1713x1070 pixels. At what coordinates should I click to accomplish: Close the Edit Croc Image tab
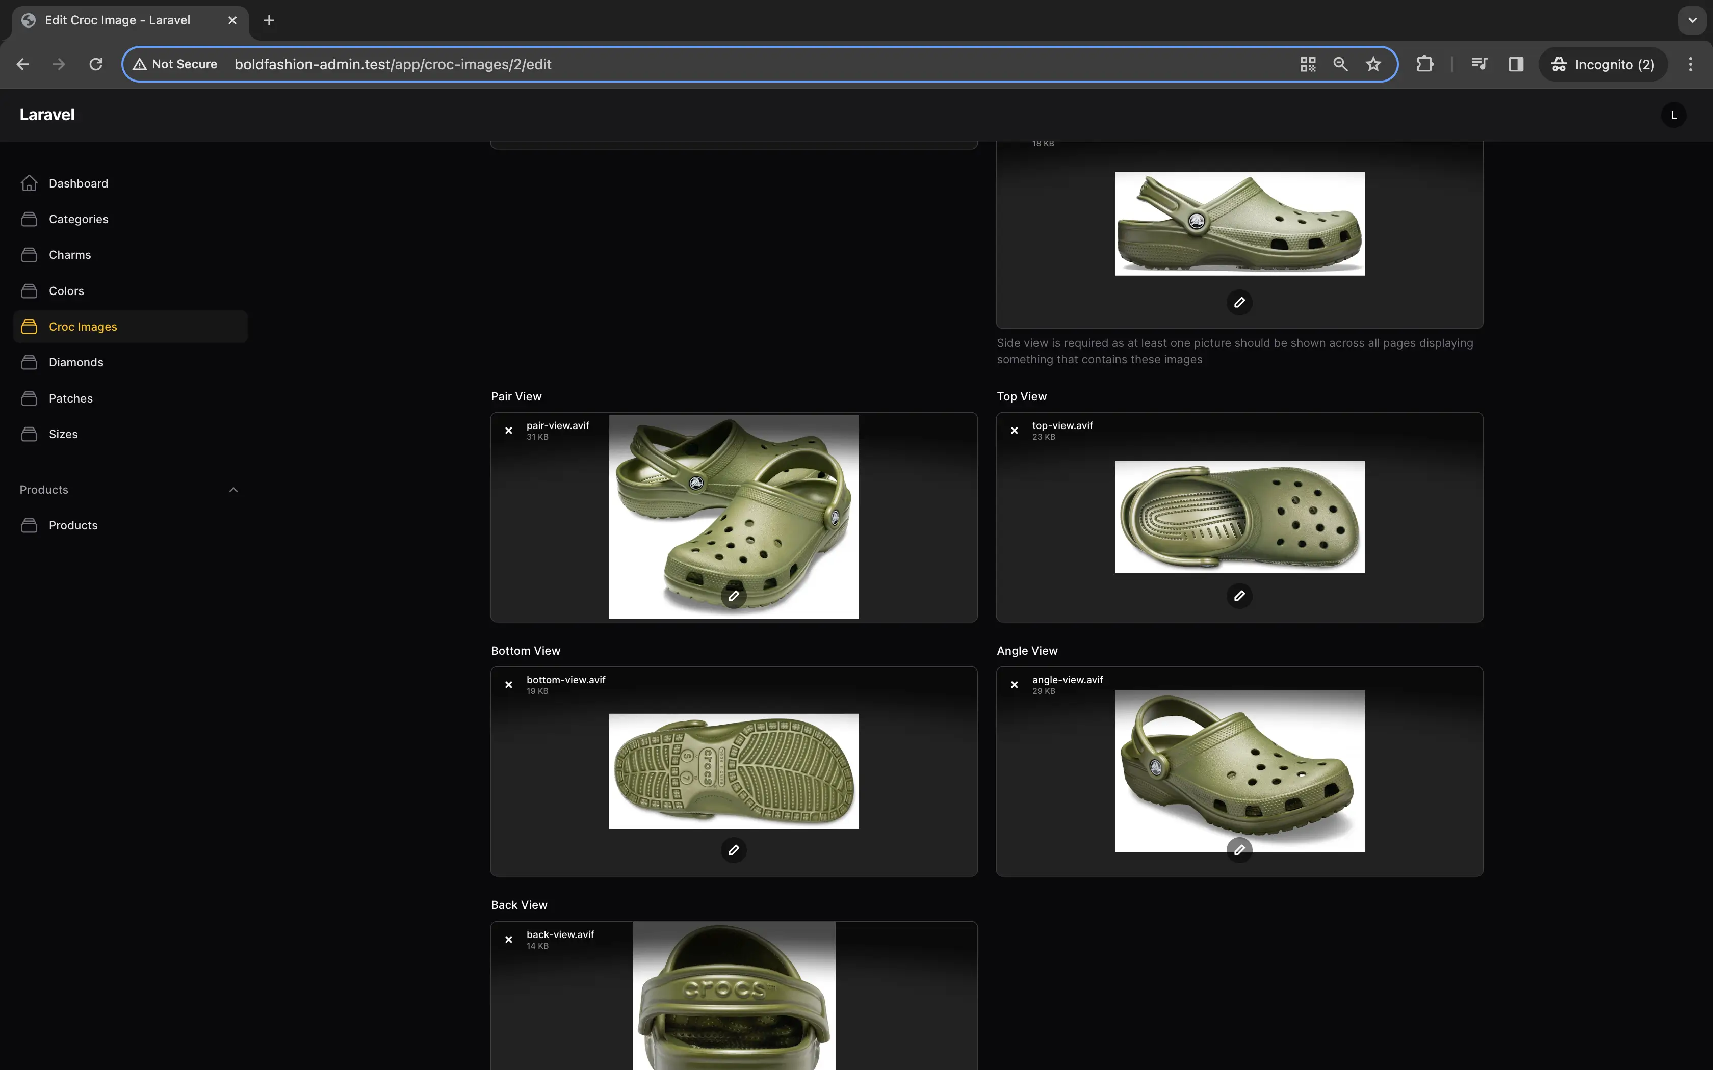pos(232,20)
